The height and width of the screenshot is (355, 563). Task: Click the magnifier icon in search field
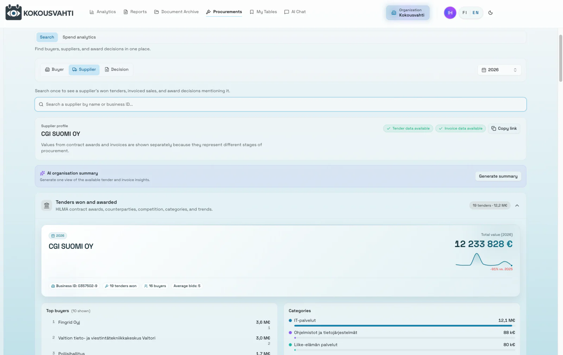pyautogui.click(x=41, y=104)
